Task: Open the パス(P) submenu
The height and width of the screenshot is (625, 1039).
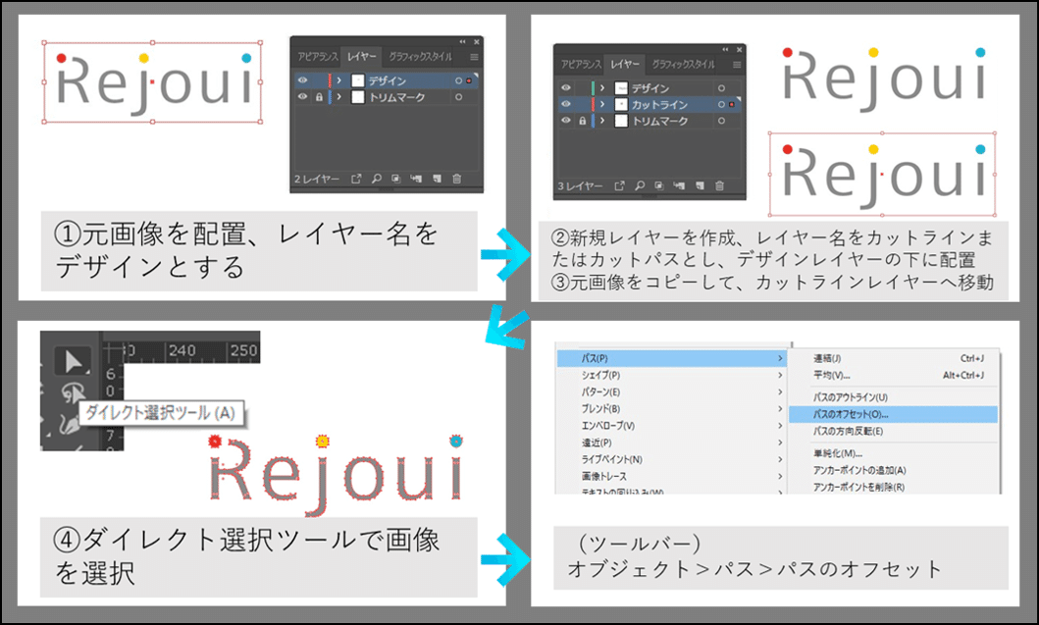Action: (x=593, y=357)
